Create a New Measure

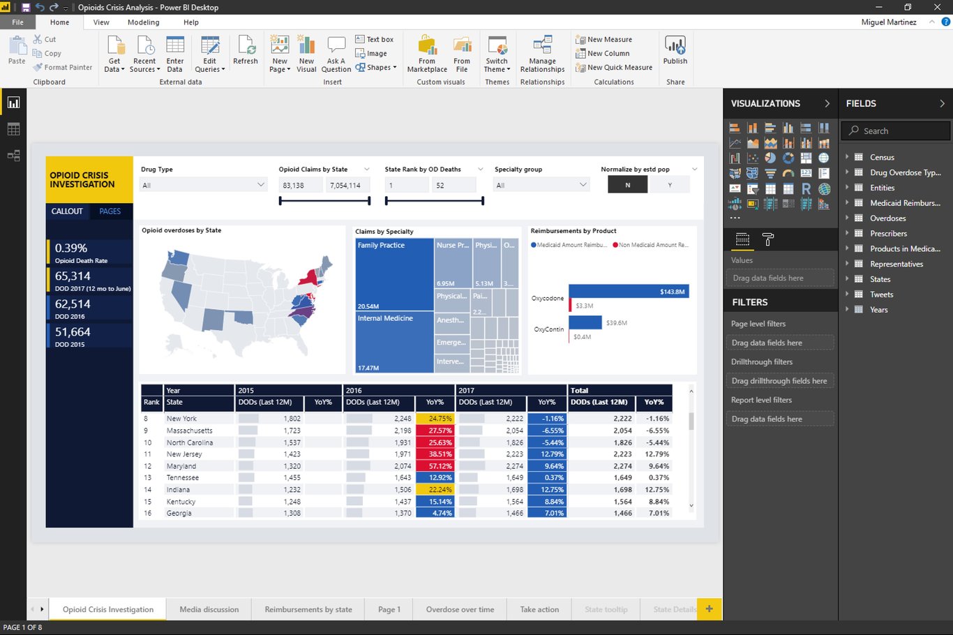603,39
